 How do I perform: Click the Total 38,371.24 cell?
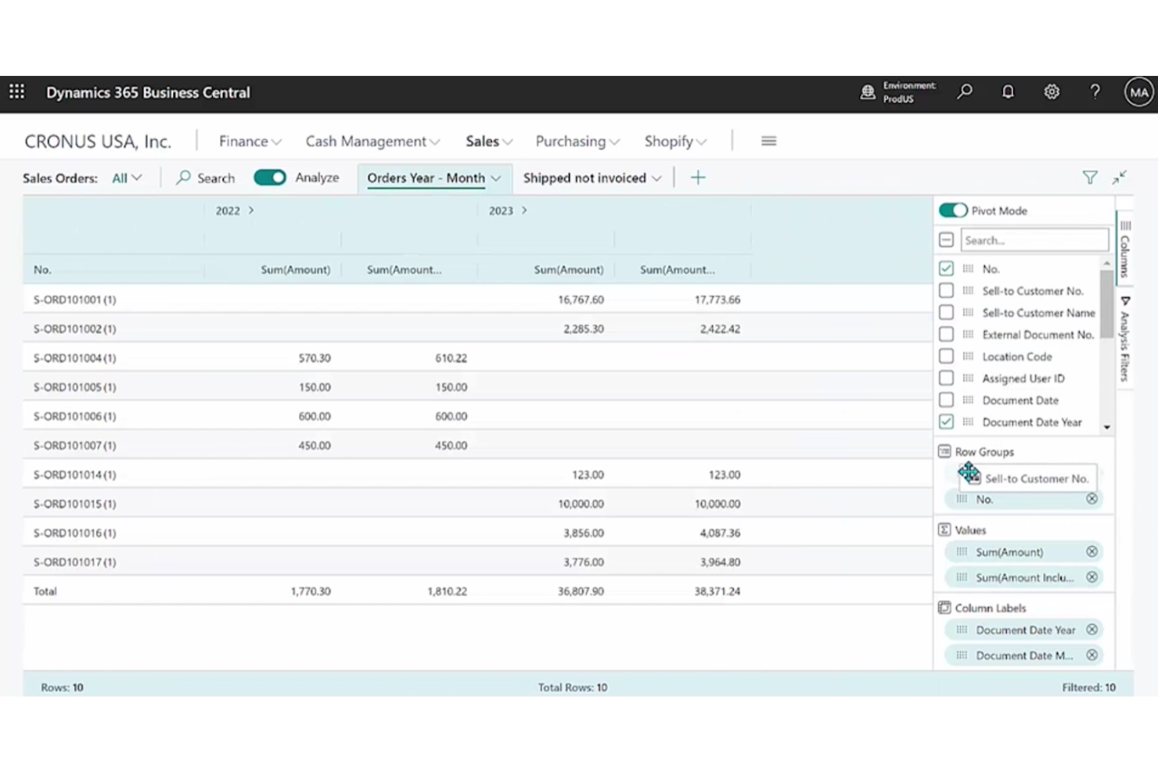[717, 591]
